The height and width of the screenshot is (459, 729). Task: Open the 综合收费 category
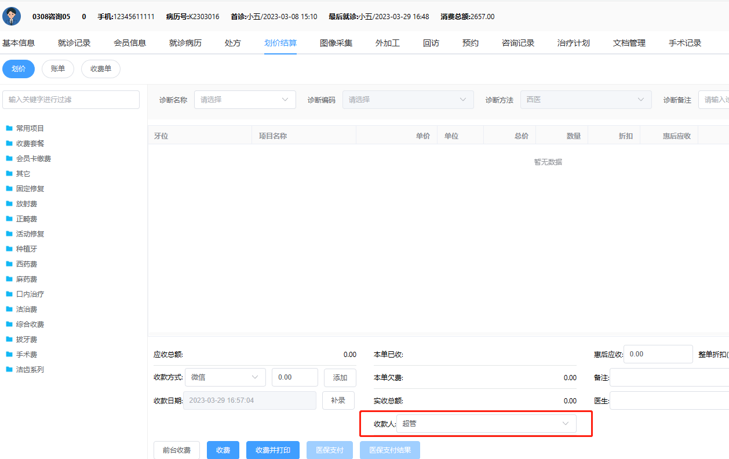coord(30,324)
